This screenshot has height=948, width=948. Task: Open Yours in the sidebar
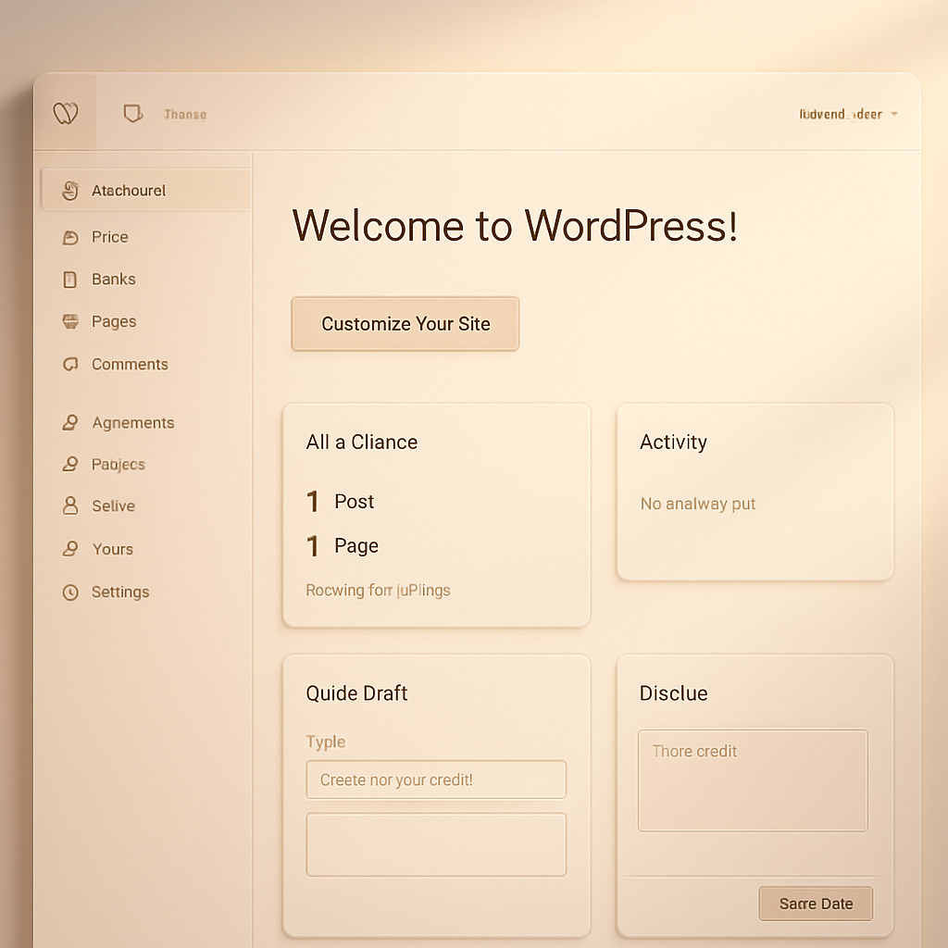pos(112,549)
